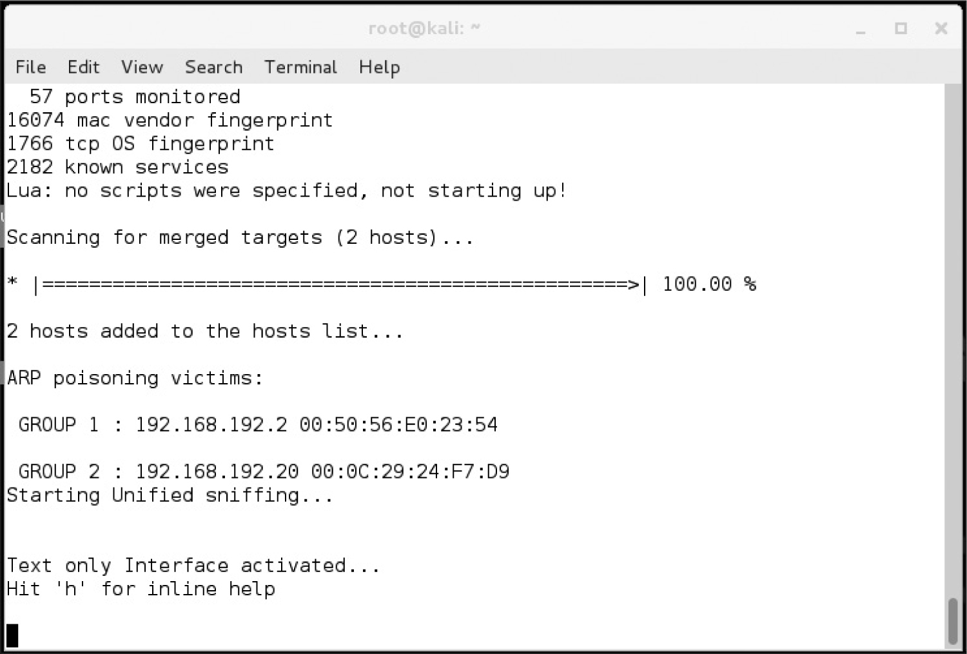Open the Terminal menu

point(300,67)
